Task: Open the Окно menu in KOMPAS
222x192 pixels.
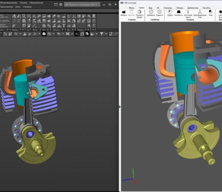Action: (x=18, y=7)
